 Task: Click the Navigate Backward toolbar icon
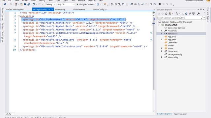[x=5, y=4]
